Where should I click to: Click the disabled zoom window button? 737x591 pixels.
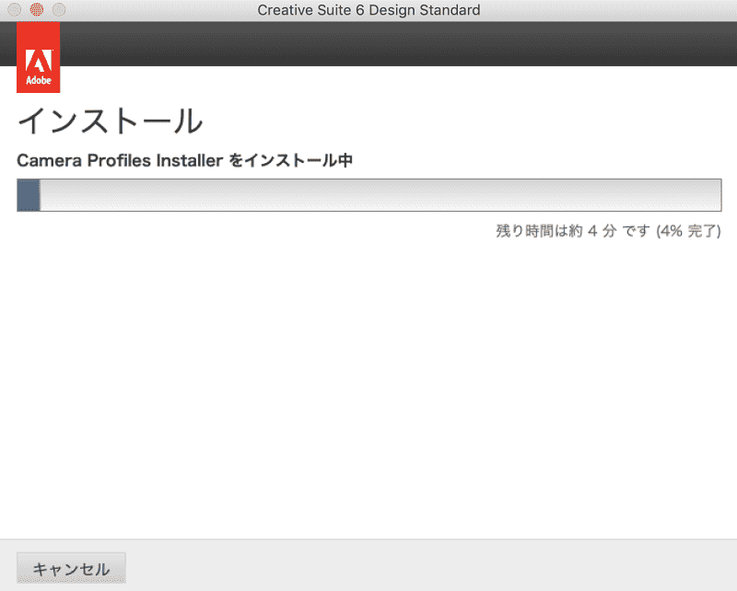(x=59, y=9)
